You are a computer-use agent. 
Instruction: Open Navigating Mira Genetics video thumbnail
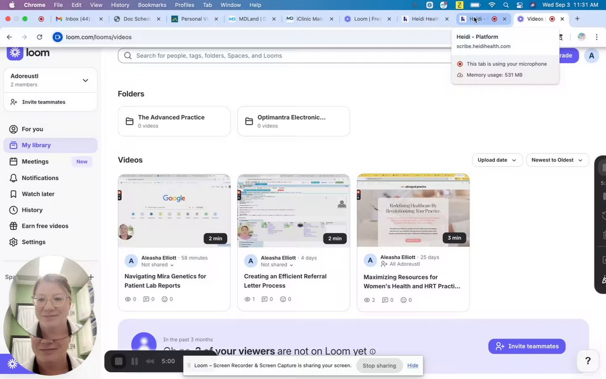174,210
